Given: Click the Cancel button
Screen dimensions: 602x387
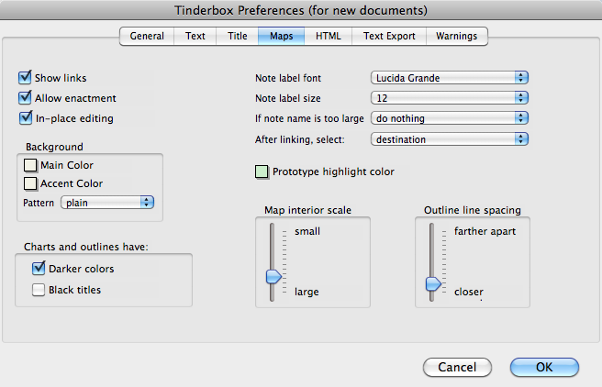Looking at the screenshot, I should pyautogui.click(x=457, y=367).
